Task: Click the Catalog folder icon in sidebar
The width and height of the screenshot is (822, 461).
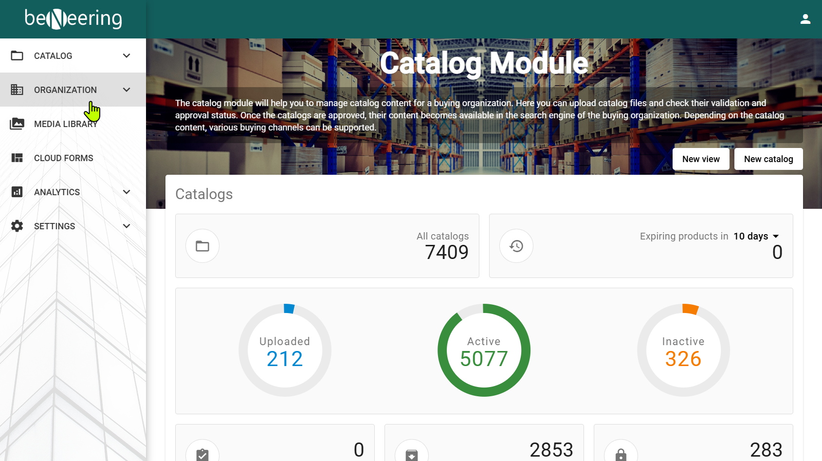Action: [17, 55]
